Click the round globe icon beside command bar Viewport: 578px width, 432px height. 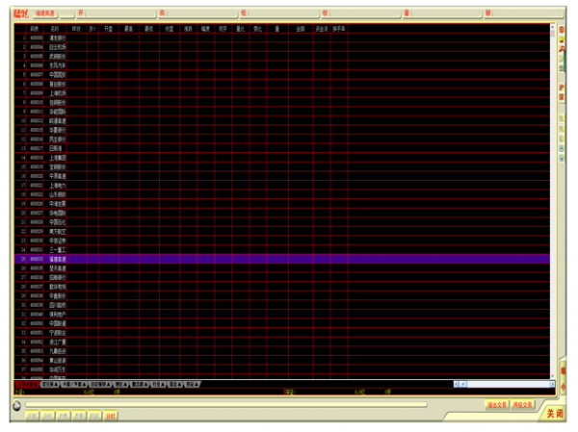click(16, 406)
